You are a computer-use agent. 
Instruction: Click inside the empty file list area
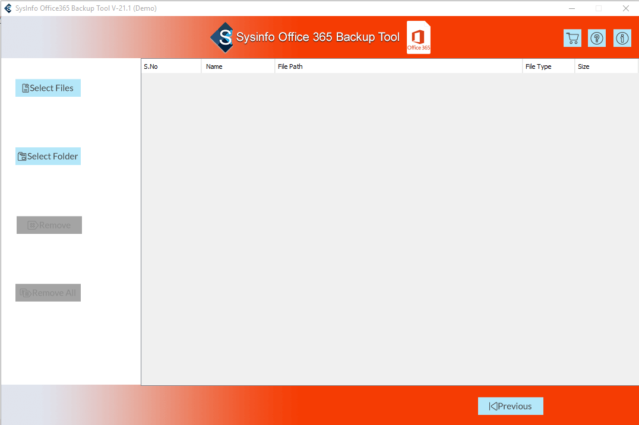(x=389, y=229)
